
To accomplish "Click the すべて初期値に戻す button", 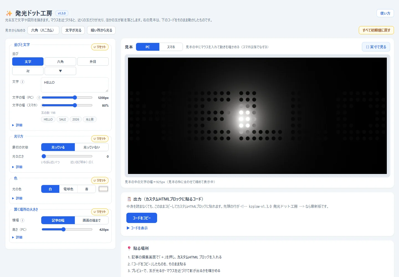I will [376, 30].
